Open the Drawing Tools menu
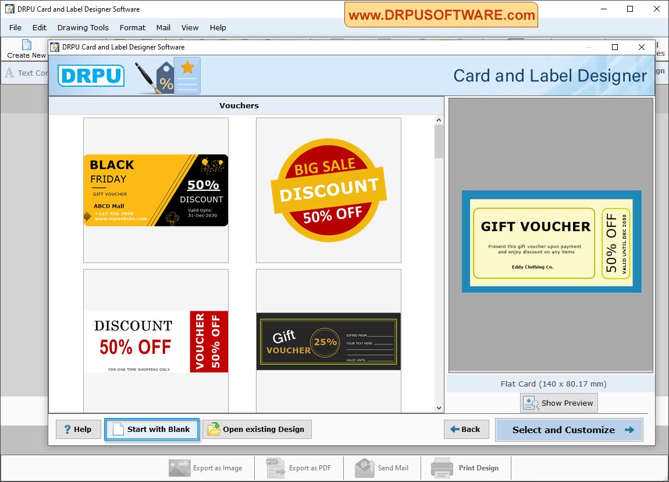 pos(83,27)
